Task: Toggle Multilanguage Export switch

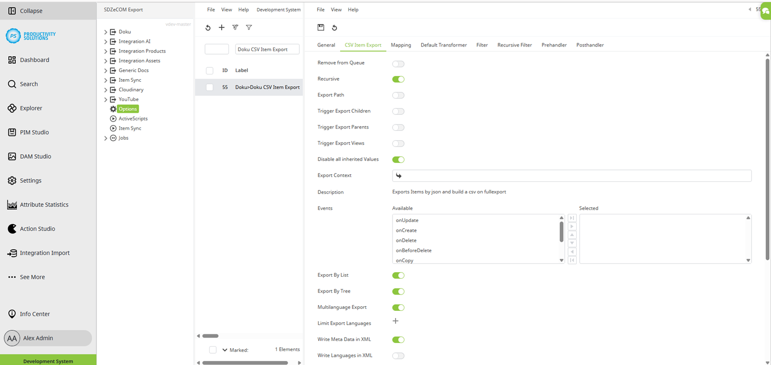Action: coord(398,308)
